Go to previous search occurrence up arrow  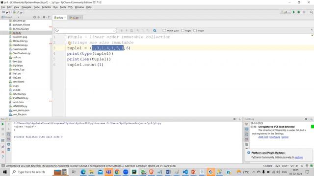tap(122, 30)
